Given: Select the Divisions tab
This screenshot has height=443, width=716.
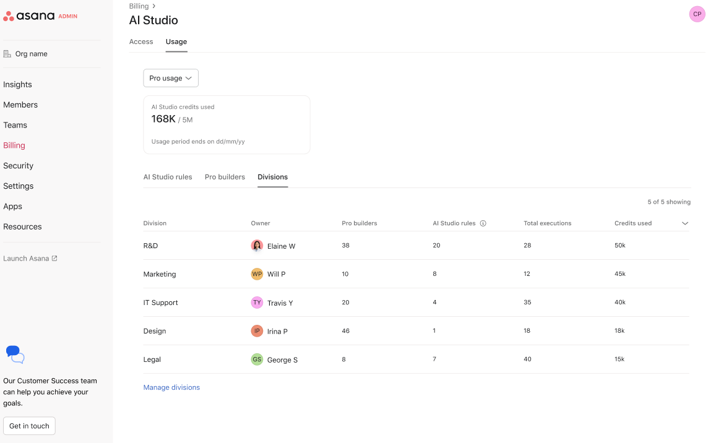Looking at the screenshot, I should (x=273, y=177).
